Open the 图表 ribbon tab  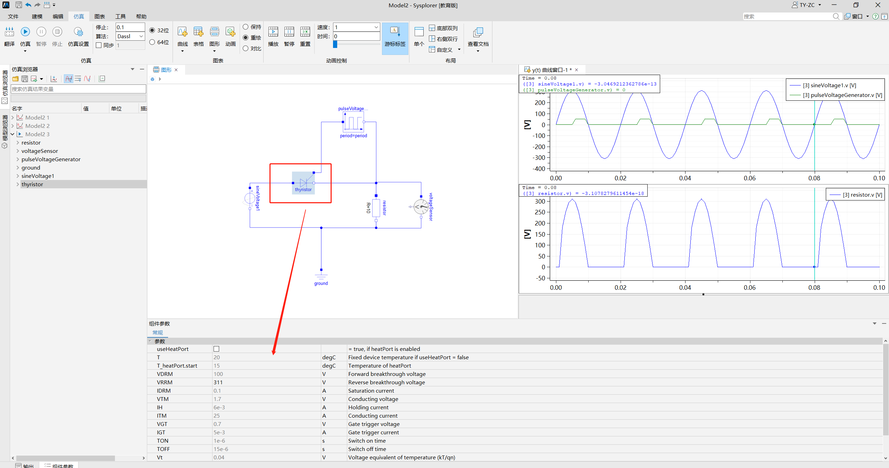pos(100,16)
